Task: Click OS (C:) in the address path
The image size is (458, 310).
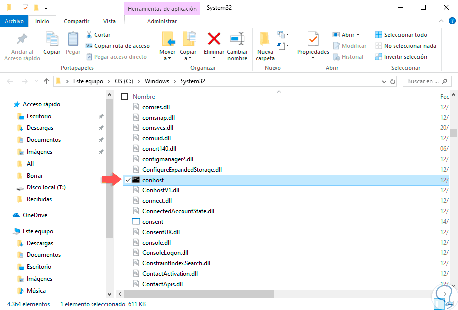Action: pos(124,81)
